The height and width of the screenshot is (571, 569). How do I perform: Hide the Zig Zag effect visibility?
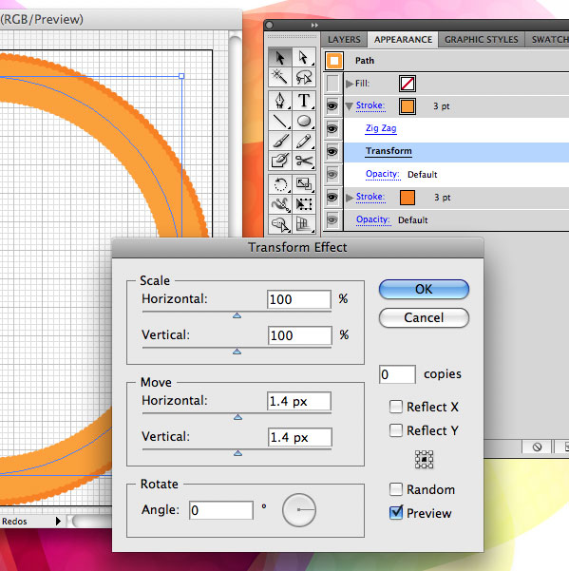tap(332, 128)
